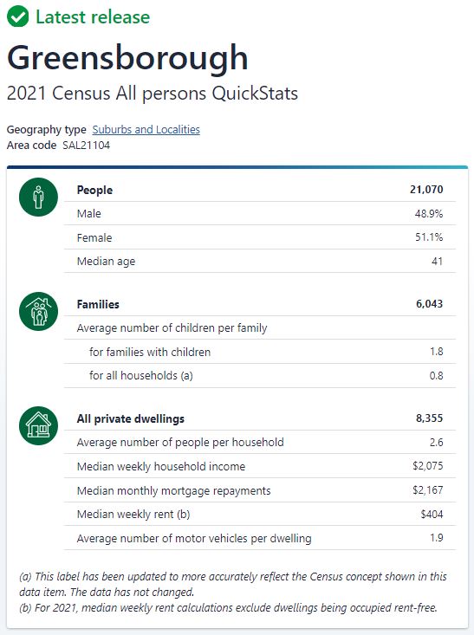
Task: Select the Male percentage row
Action: click(260, 213)
